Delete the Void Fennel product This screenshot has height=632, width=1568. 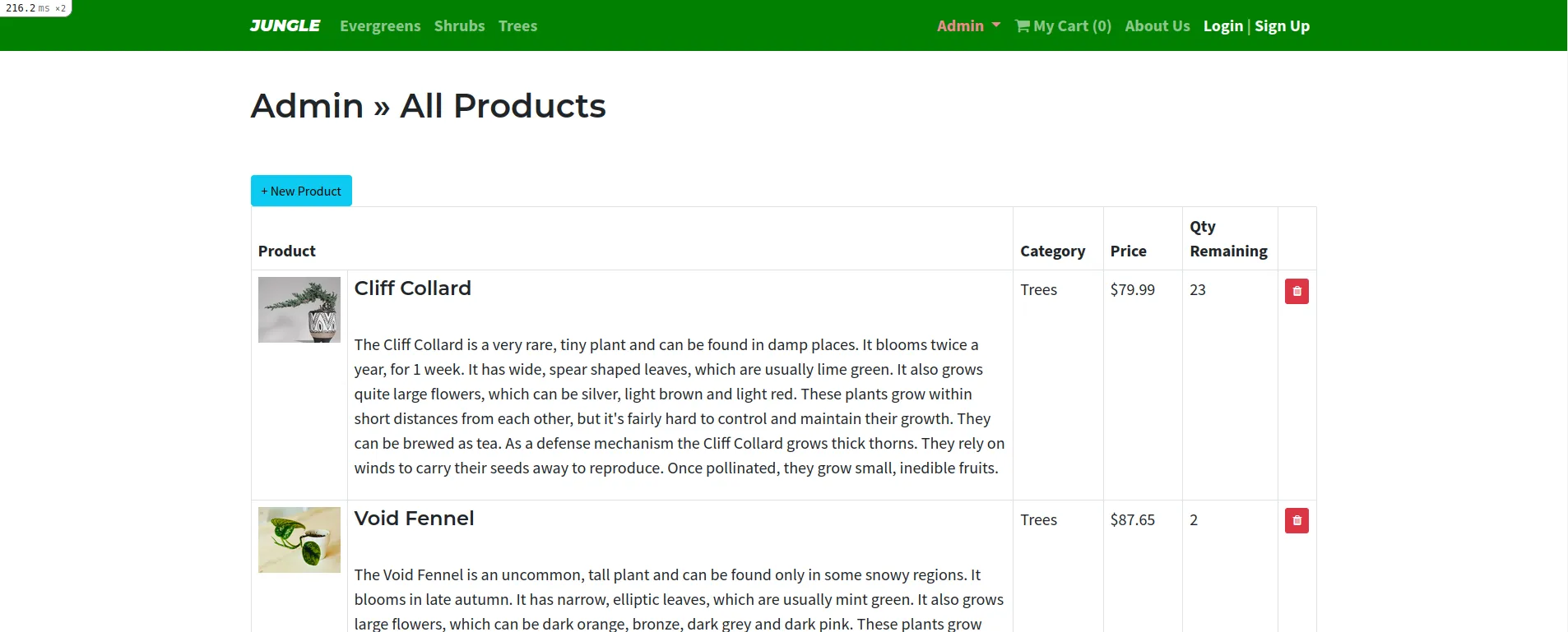[1297, 520]
